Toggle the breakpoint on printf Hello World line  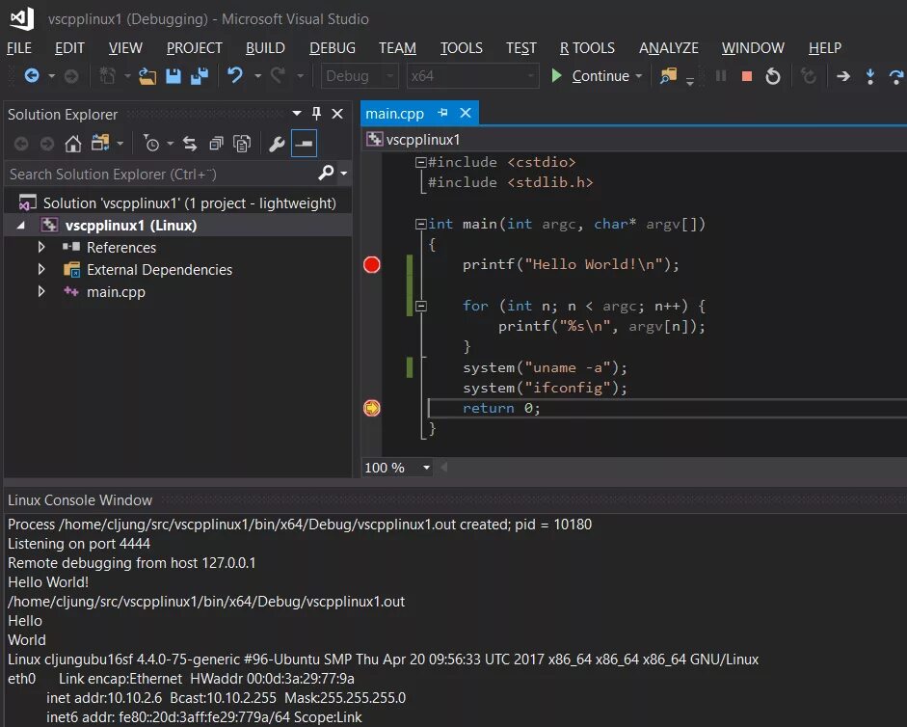coord(372,265)
